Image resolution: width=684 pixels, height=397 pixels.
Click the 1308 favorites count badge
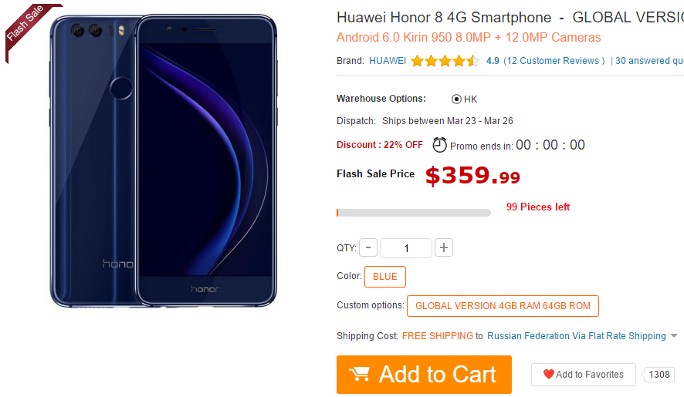coord(659,375)
